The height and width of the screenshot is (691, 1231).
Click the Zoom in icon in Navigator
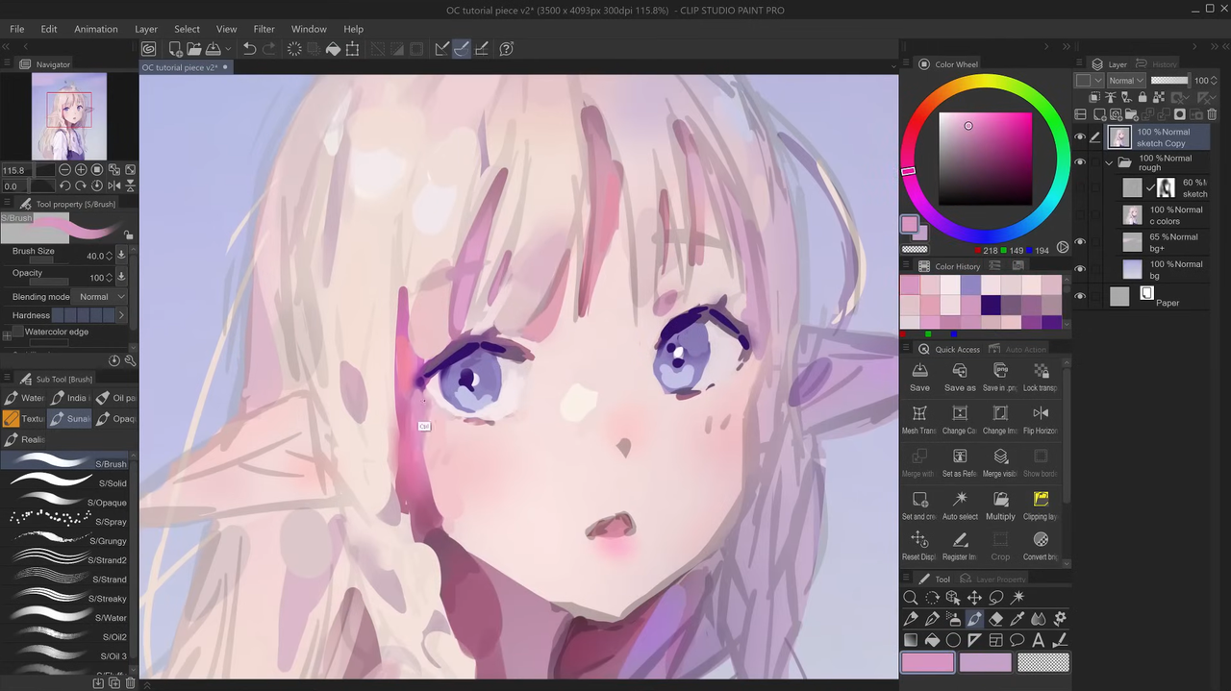81,170
